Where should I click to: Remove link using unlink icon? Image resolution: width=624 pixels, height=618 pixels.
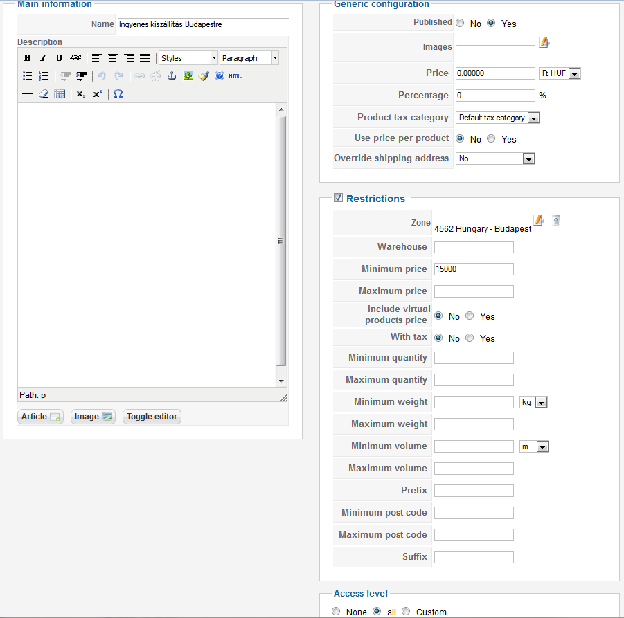click(x=156, y=76)
